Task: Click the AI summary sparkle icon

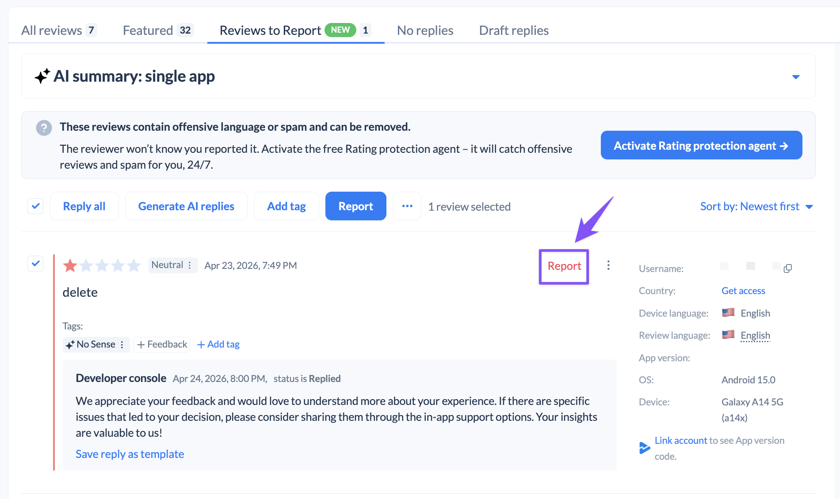Action: [42, 76]
